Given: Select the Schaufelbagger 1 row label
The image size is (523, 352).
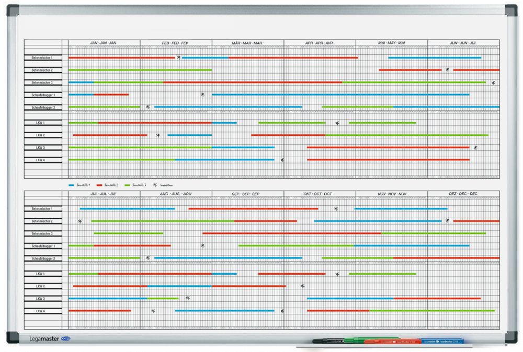Looking at the screenshot, I should click(43, 96).
